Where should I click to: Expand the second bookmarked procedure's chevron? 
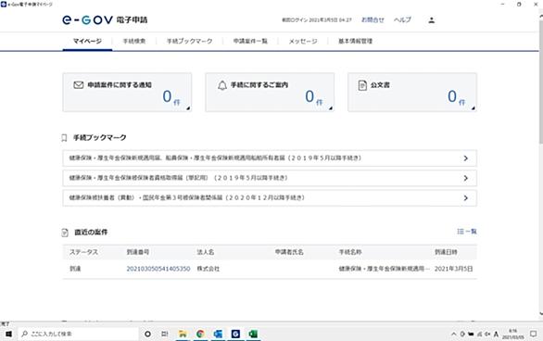pyautogui.click(x=466, y=178)
